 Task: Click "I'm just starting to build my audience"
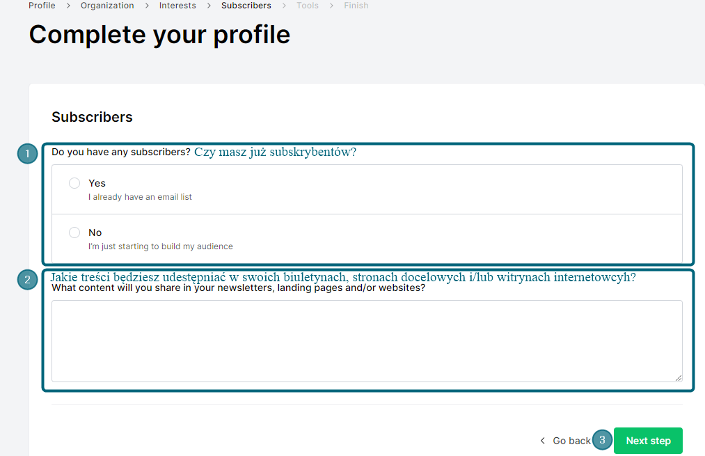tap(161, 246)
